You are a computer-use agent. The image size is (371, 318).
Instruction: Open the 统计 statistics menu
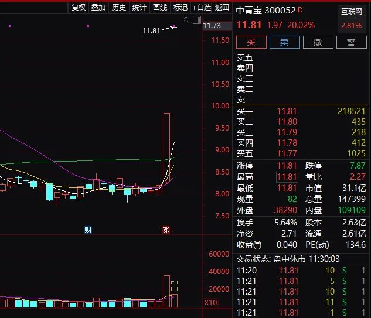tap(139, 8)
